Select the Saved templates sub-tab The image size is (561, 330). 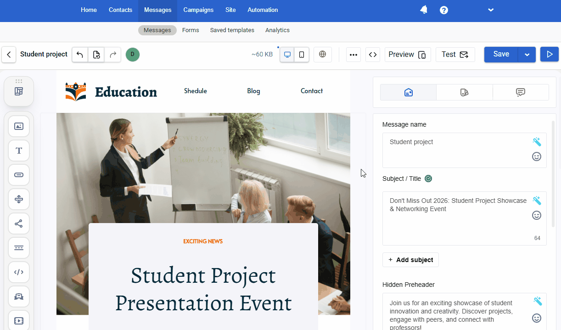[x=232, y=30]
